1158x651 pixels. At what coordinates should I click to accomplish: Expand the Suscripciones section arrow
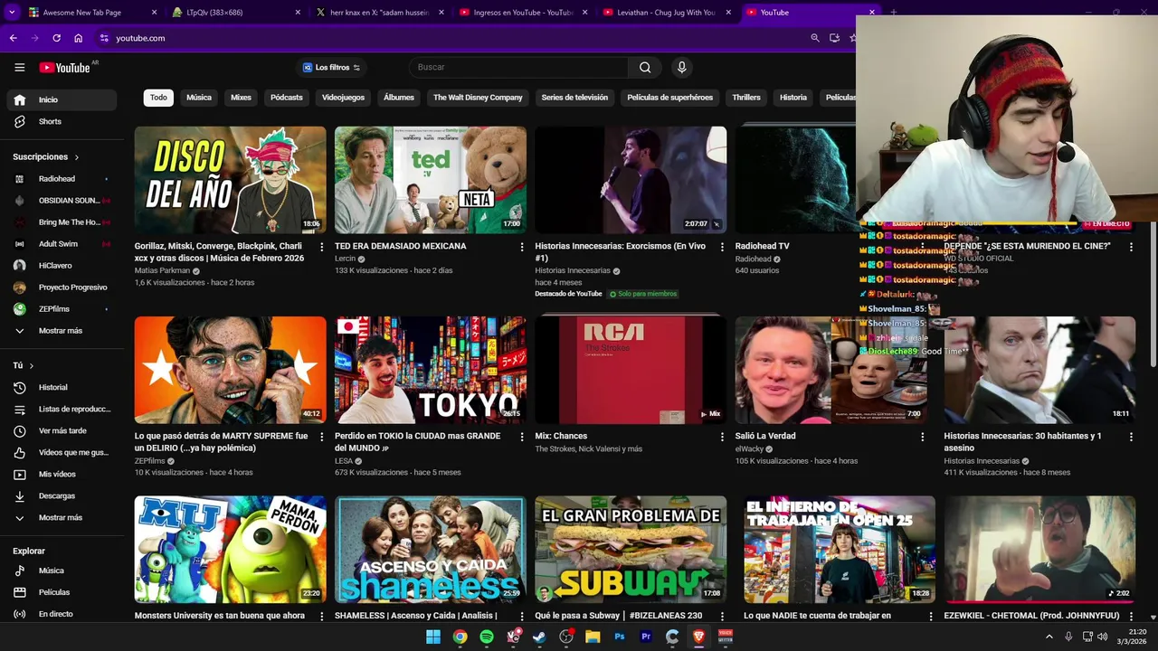(77, 157)
